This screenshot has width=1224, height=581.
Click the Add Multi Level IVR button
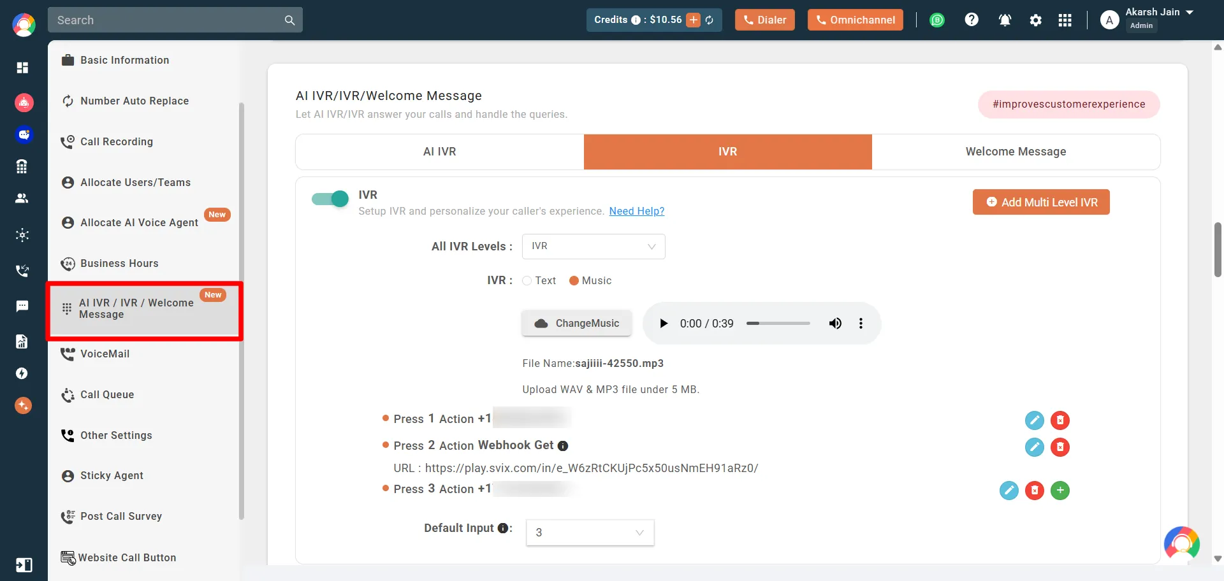pyautogui.click(x=1040, y=202)
